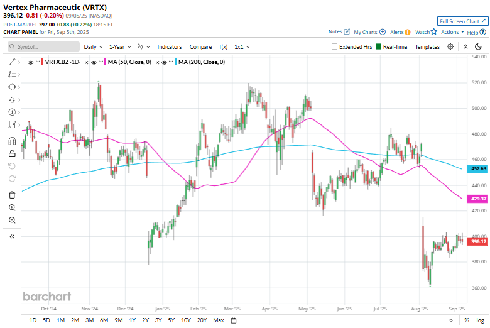The height and width of the screenshot is (328, 490).
Task: Click the VRTX.BZ red color swatch
Action: point(43,62)
